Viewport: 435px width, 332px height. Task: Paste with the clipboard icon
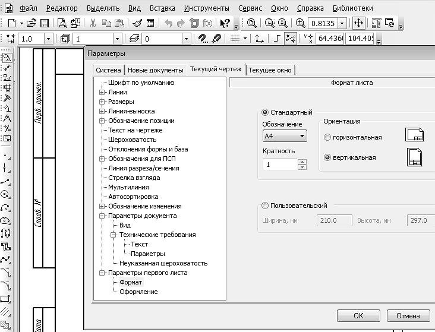[x=119, y=23]
